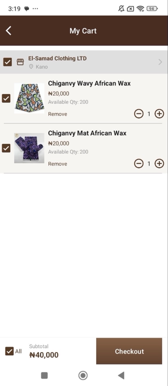Image resolution: width=168 pixels, height=386 pixels.
Task: Uncheck the El-Samad Clothing LTD store checkbox
Action: [7, 62]
